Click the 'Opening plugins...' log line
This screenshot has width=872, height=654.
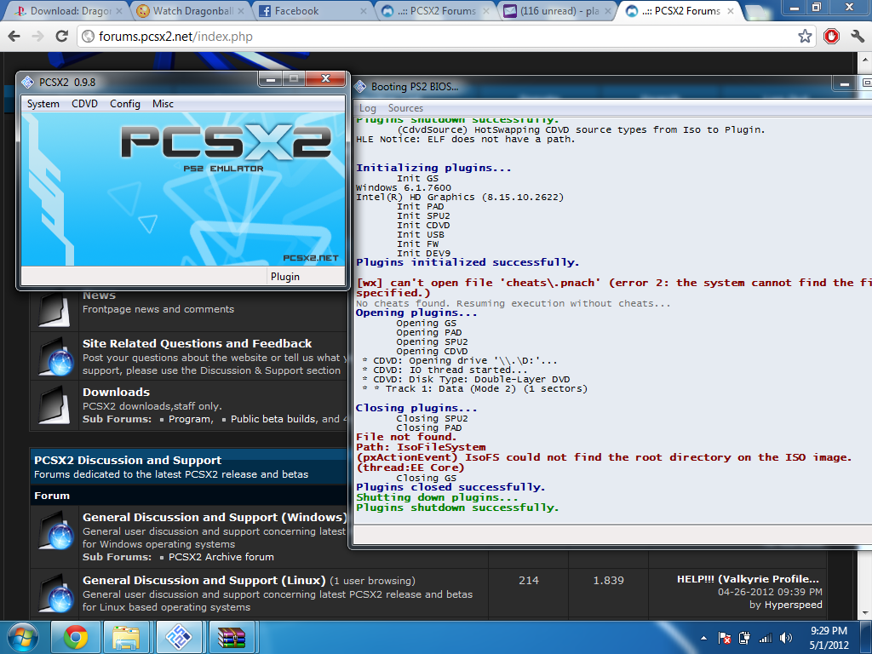[x=416, y=313]
